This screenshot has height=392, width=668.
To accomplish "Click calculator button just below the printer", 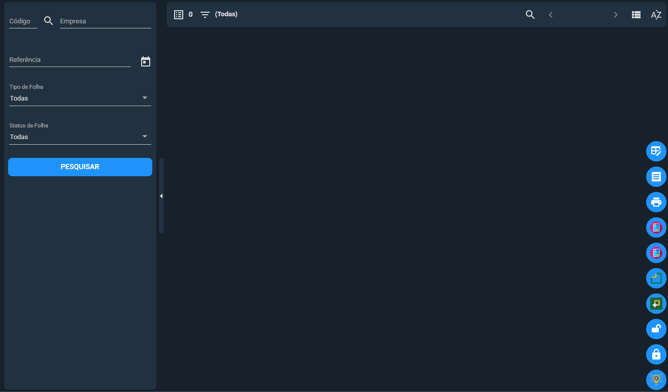I will (656, 227).
